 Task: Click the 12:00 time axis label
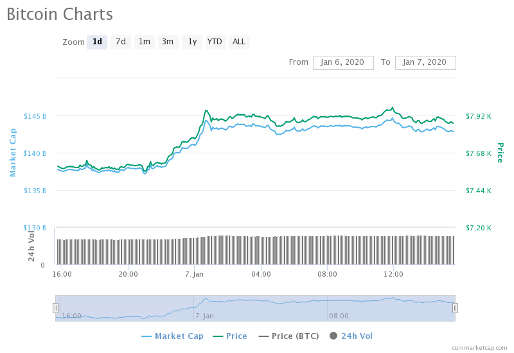click(393, 275)
